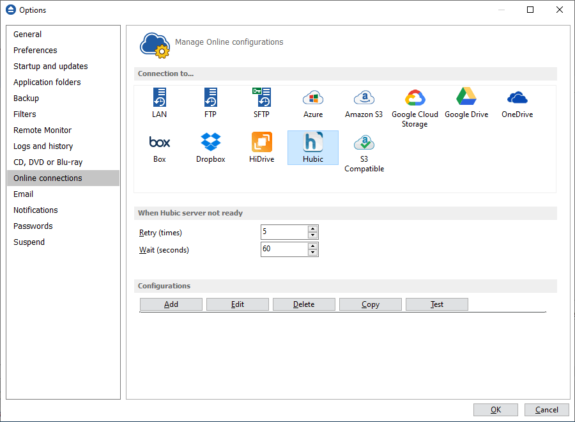This screenshot has width=575, height=422.
Task: Select the Box cloud connection
Action: point(160,148)
